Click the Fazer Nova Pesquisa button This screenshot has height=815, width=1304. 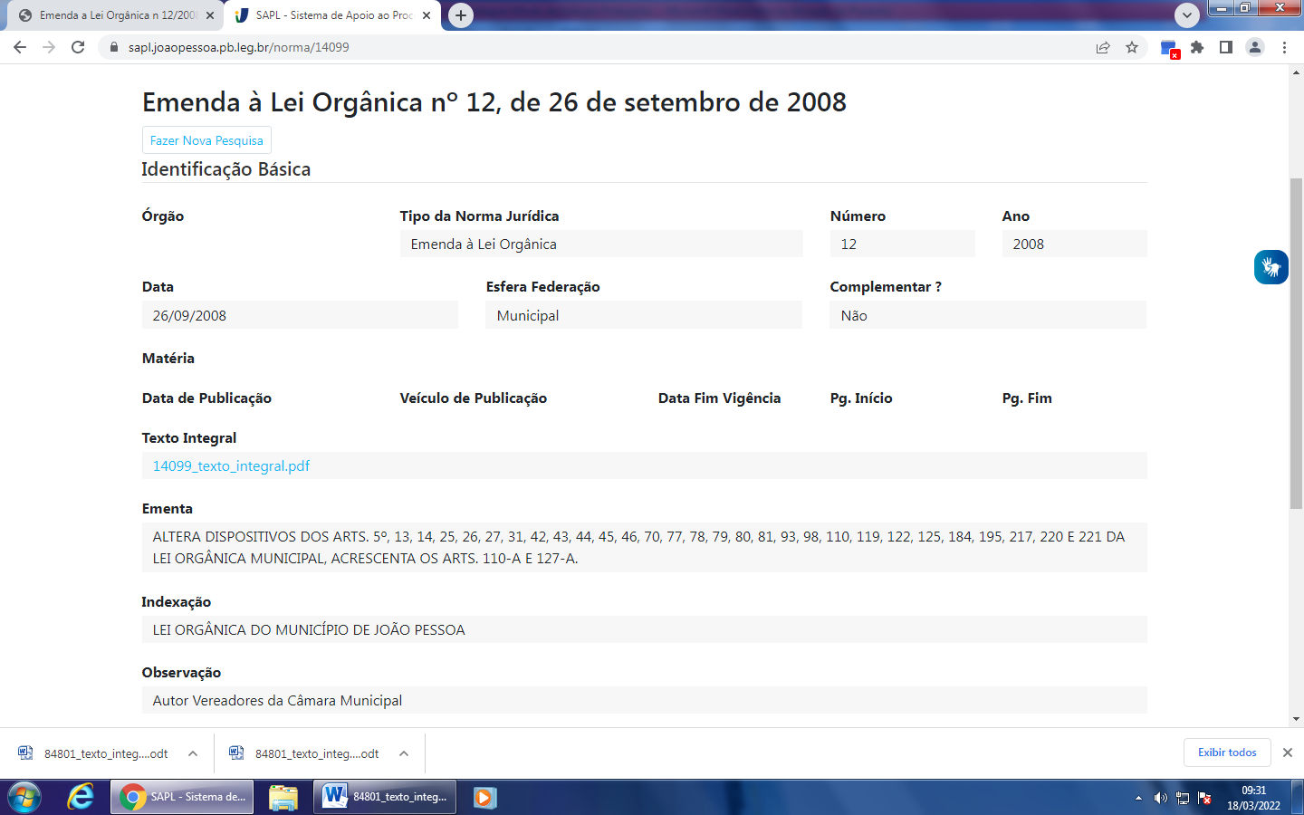pyautogui.click(x=206, y=140)
